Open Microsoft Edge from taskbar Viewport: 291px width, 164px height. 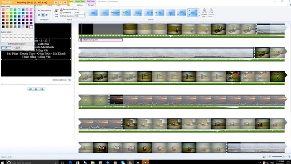point(70,163)
